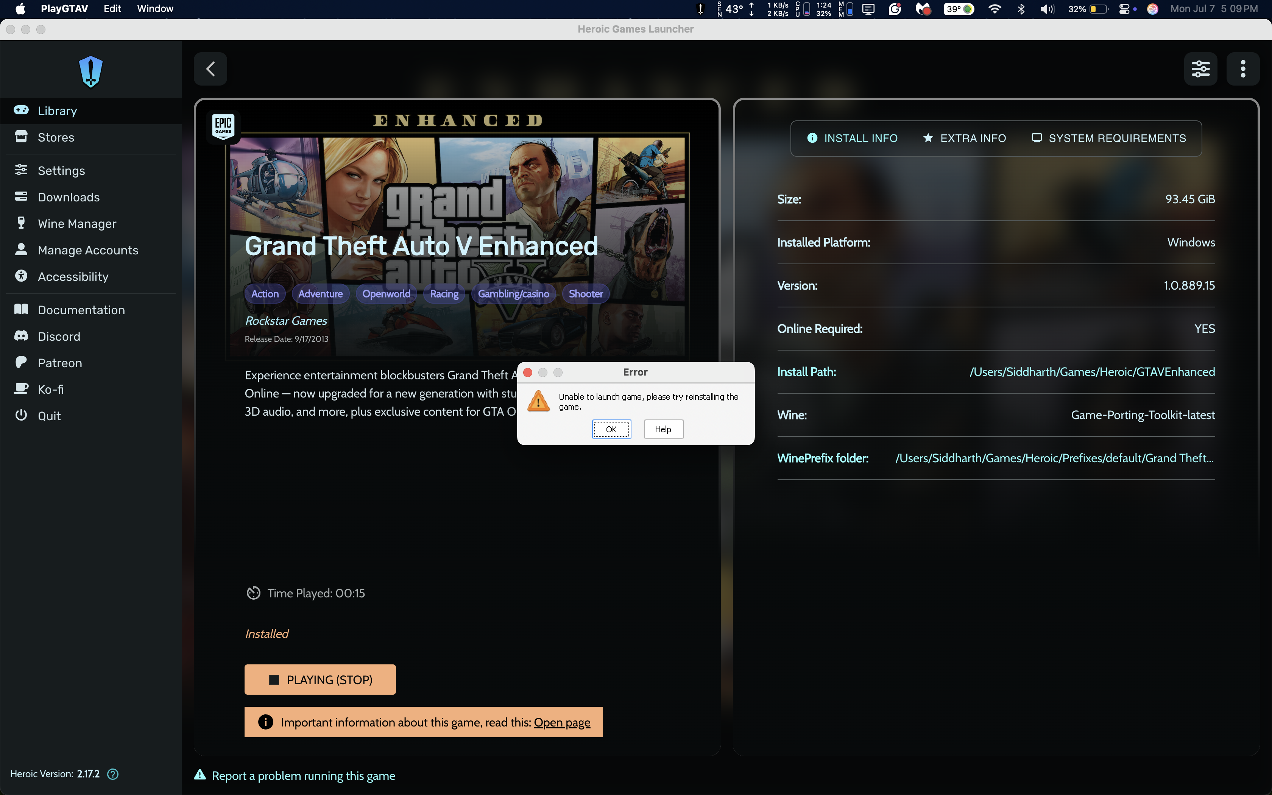Open the PlayGTAV menu in menu bar
This screenshot has width=1272, height=795.
tap(64, 8)
